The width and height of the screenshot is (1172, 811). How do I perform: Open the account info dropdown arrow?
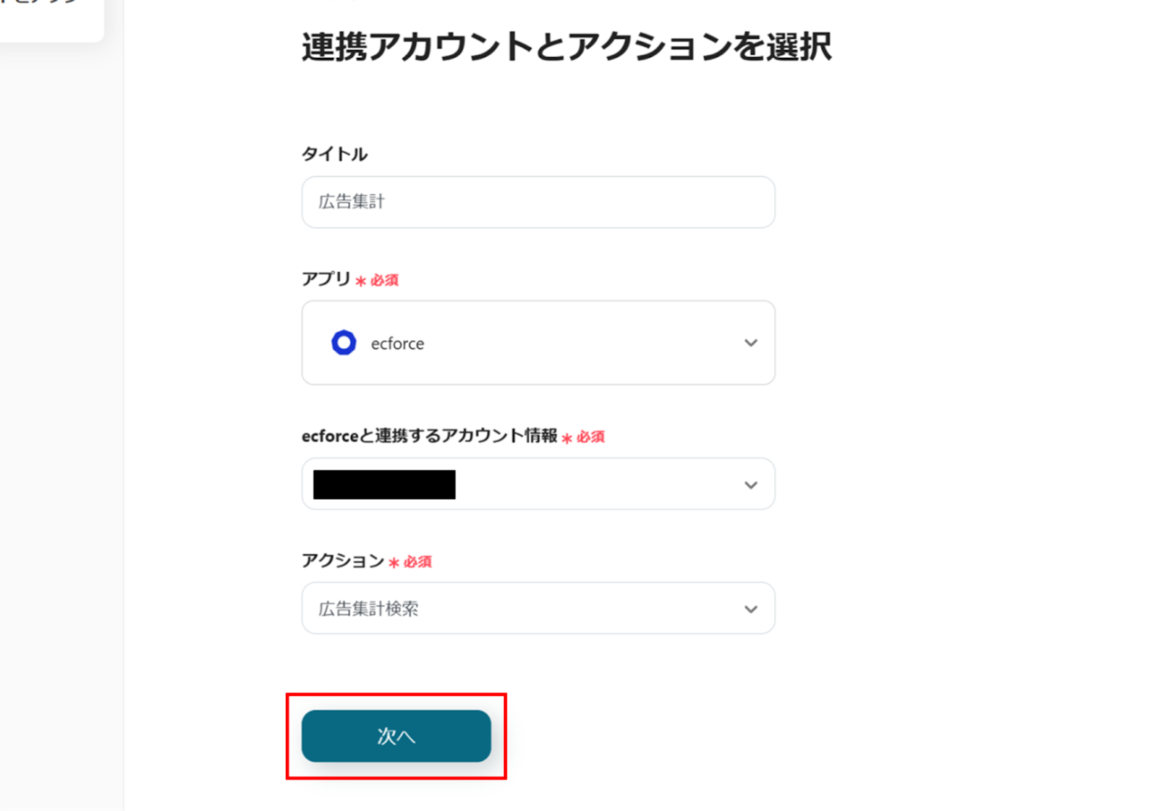pyautogui.click(x=751, y=485)
